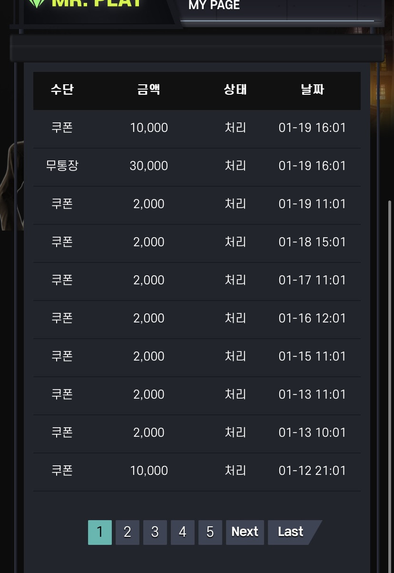Select the row dated 01-12 21:01
The image size is (394, 573).
197,472
